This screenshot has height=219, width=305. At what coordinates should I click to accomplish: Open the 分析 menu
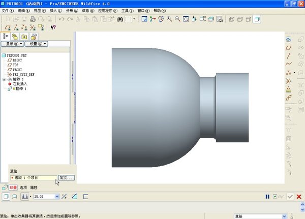coord(70,11)
